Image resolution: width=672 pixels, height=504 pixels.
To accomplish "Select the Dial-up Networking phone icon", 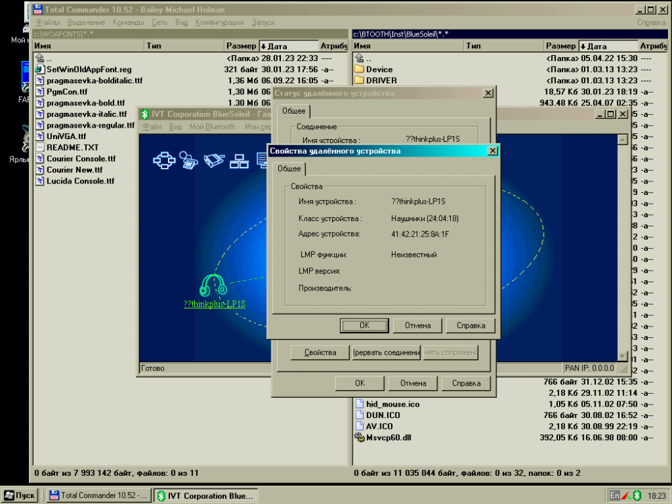I will 189,160.
